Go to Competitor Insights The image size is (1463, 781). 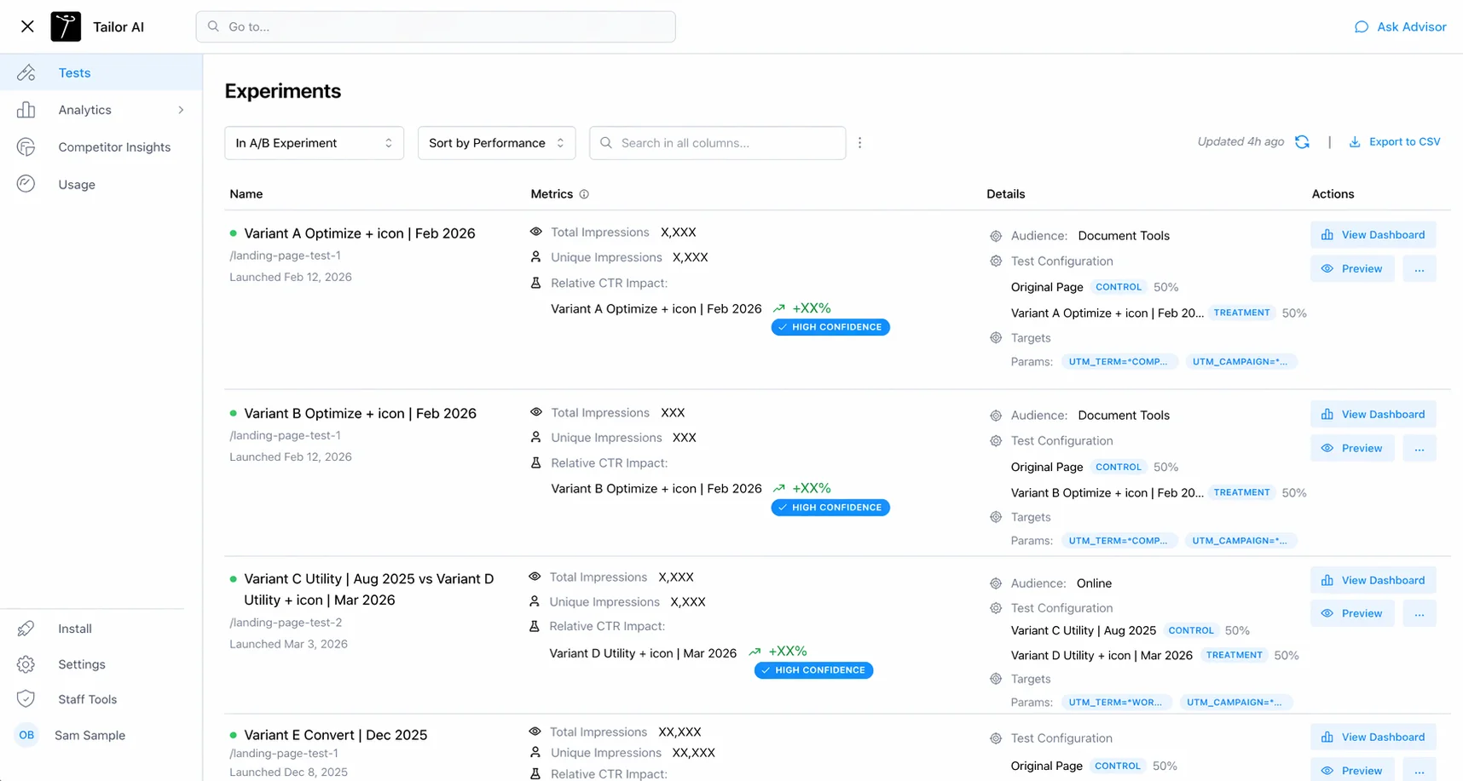(101, 147)
